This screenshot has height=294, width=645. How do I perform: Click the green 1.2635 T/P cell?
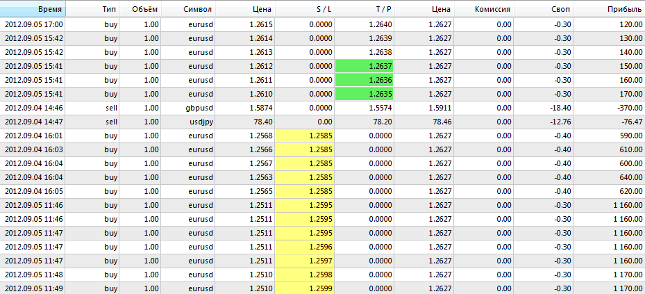coord(364,94)
